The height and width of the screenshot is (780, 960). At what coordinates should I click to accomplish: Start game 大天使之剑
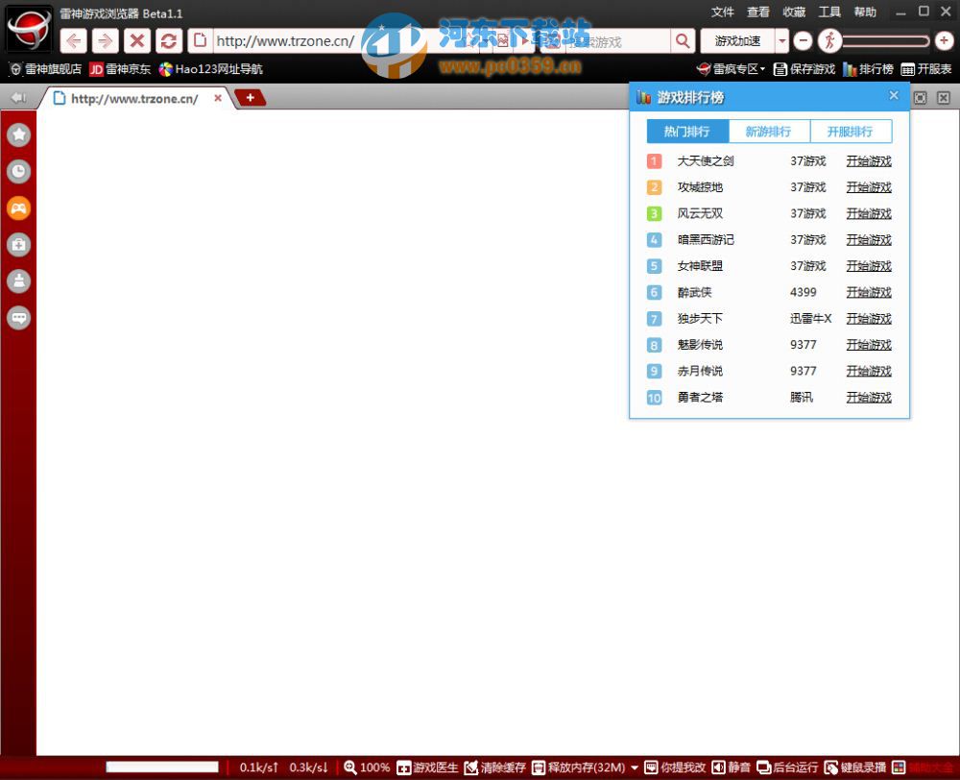pyautogui.click(x=869, y=161)
